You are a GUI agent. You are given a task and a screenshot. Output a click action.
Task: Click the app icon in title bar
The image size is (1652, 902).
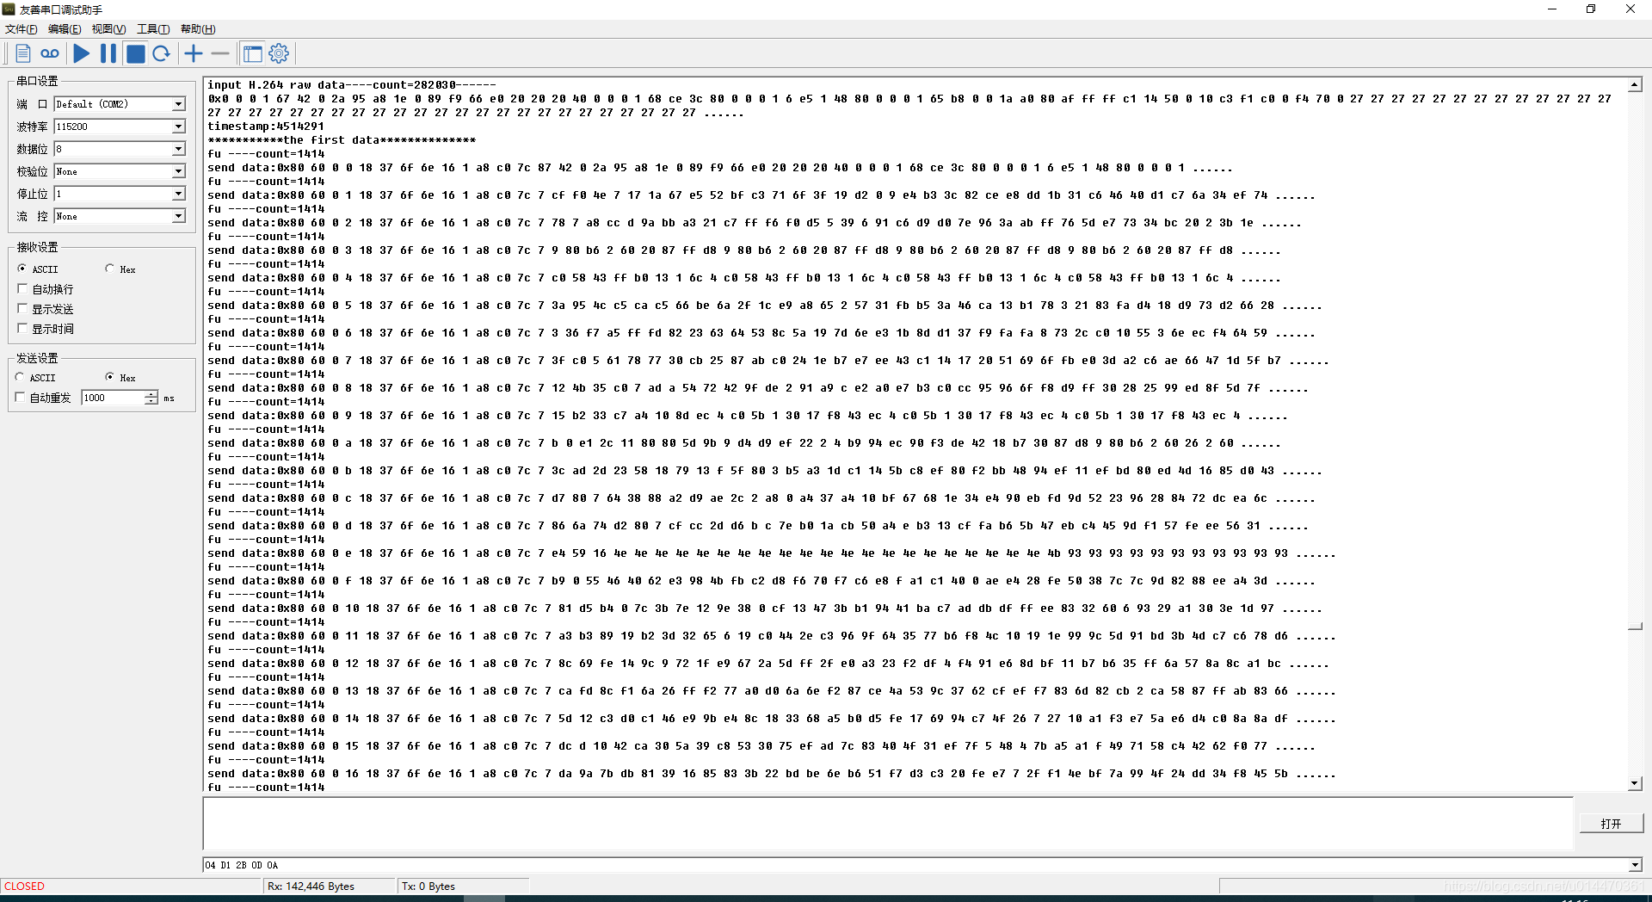click(x=9, y=9)
